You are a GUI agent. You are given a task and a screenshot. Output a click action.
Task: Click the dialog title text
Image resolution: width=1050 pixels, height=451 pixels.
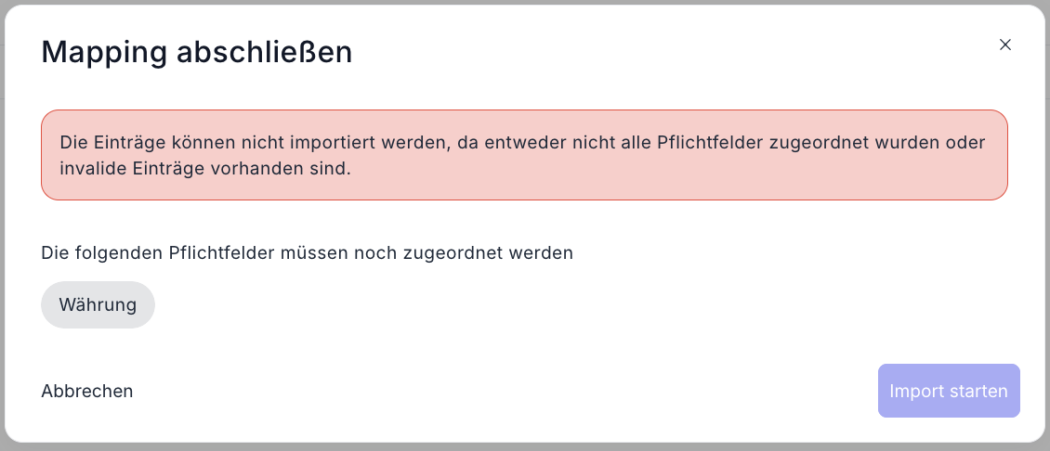tap(196, 52)
